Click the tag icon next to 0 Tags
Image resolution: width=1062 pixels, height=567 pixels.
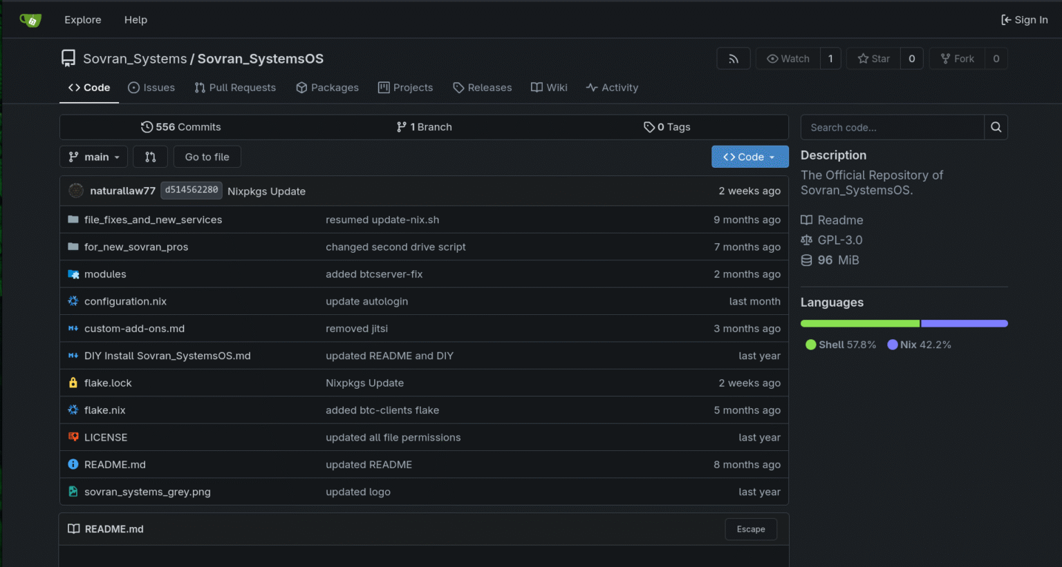[x=649, y=127]
